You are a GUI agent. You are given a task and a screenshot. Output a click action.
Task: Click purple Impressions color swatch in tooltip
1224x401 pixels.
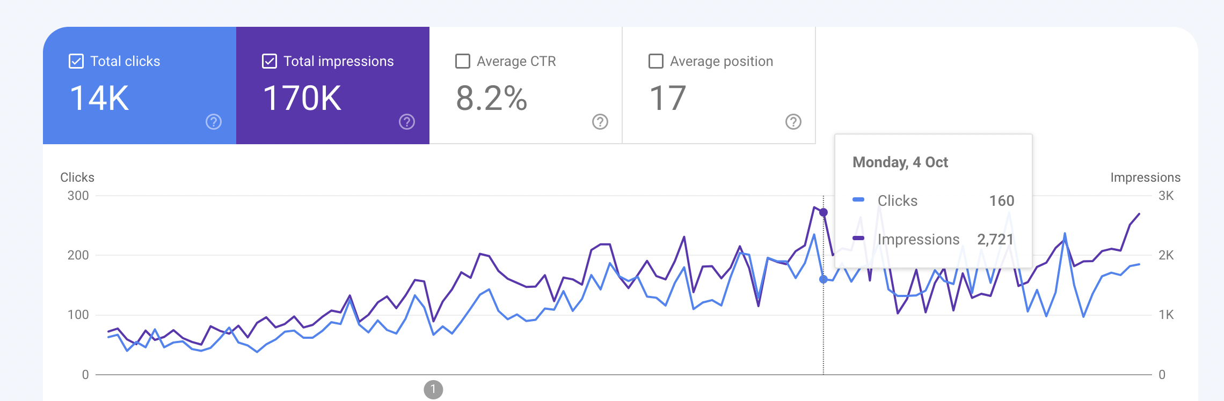858,239
